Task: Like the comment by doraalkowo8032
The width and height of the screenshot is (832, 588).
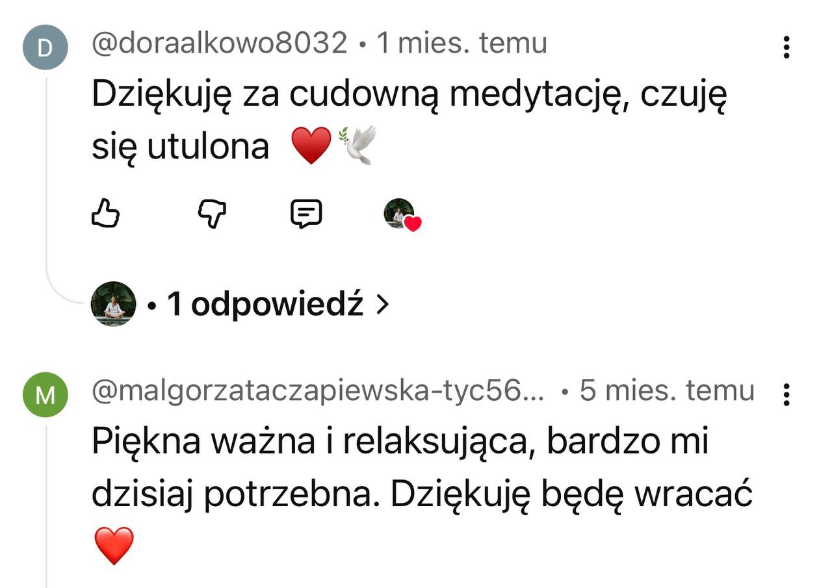Action: click(105, 214)
